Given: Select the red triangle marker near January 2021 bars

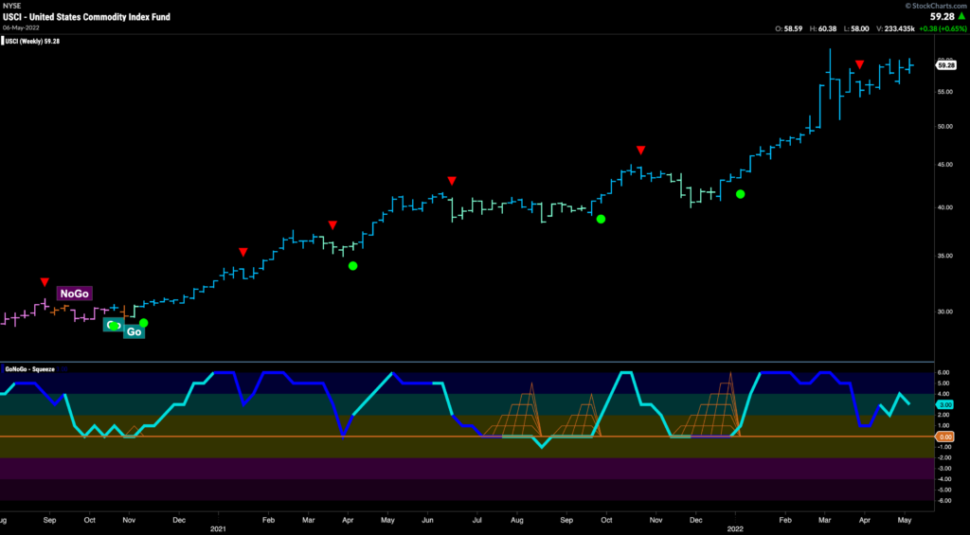Looking at the screenshot, I should click(243, 252).
